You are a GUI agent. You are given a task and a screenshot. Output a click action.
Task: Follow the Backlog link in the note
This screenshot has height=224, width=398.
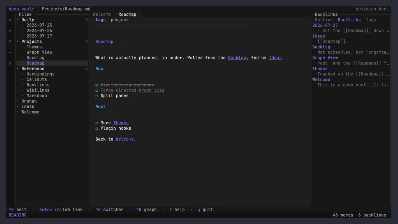point(237,58)
